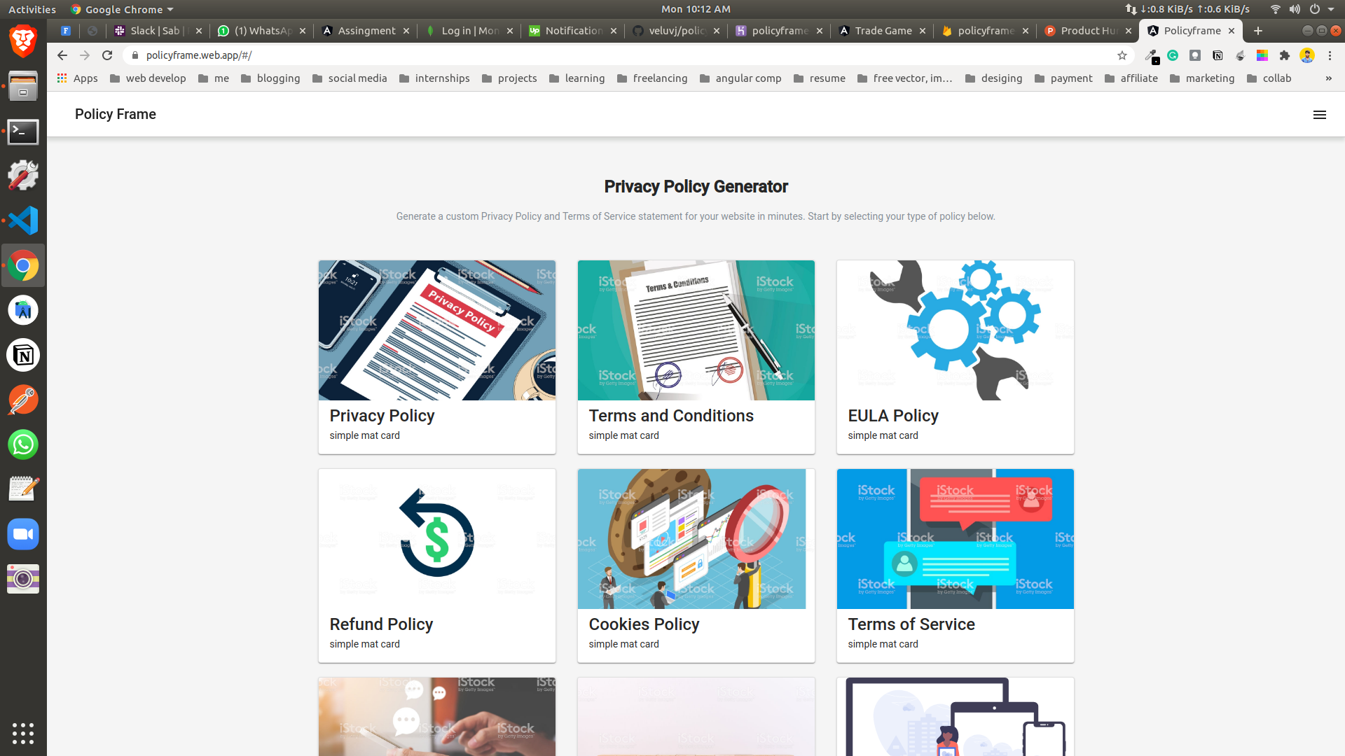Open the Grammarly extension
Image resolution: width=1345 pixels, height=756 pixels.
coord(1173,55)
